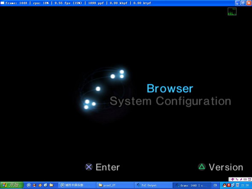The image size is (252, 189).
Task: Click the system clock showing 21:30
Action: pos(245,186)
